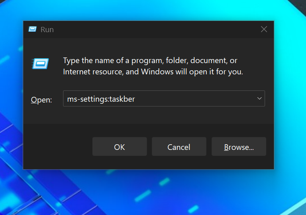Click the 'Run' title text
This screenshot has width=306, height=215.
47,30
